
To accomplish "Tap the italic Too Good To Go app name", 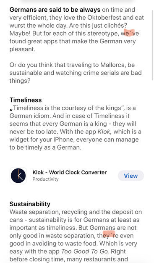I will click(x=84, y=251).
